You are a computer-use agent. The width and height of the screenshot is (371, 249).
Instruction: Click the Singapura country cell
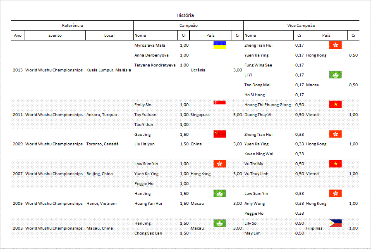pyautogui.click(x=200, y=115)
